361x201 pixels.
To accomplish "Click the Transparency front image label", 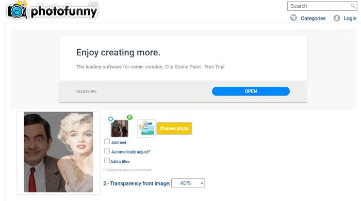I will [137, 184].
